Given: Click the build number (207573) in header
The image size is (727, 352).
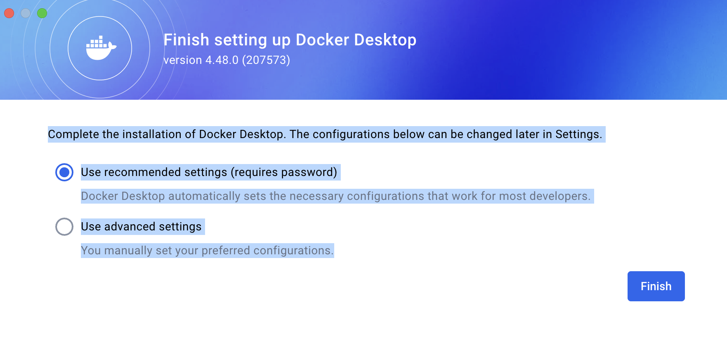Looking at the screenshot, I should pyautogui.click(x=266, y=60).
